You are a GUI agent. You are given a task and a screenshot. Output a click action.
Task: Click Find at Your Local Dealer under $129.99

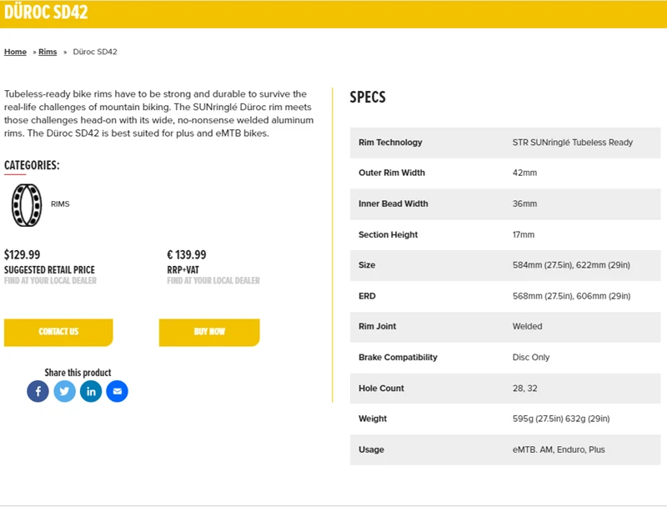tap(50, 281)
